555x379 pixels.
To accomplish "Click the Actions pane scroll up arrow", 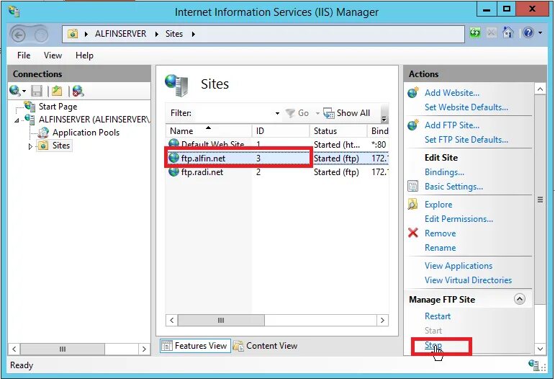I will pos(540,89).
